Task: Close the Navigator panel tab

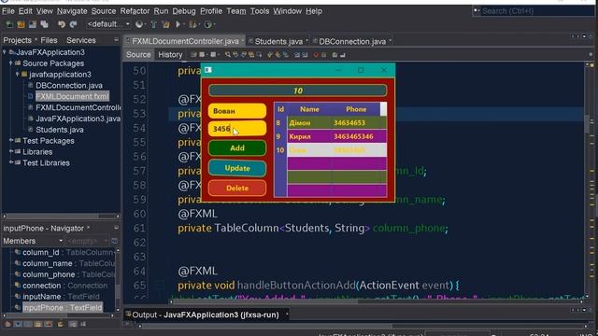Action: point(88,228)
